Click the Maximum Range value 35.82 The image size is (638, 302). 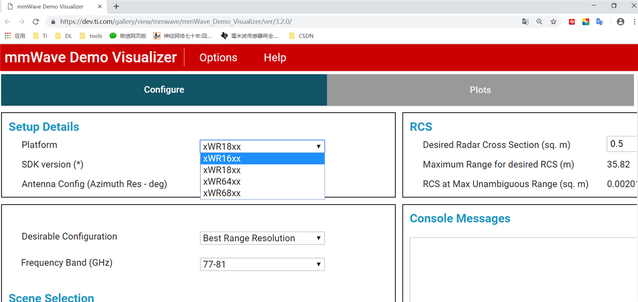pyautogui.click(x=618, y=164)
